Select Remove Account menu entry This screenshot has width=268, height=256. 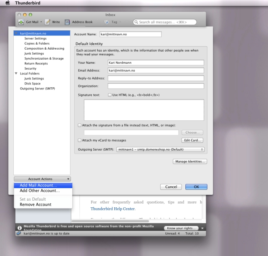pyautogui.click(x=43, y=204)
